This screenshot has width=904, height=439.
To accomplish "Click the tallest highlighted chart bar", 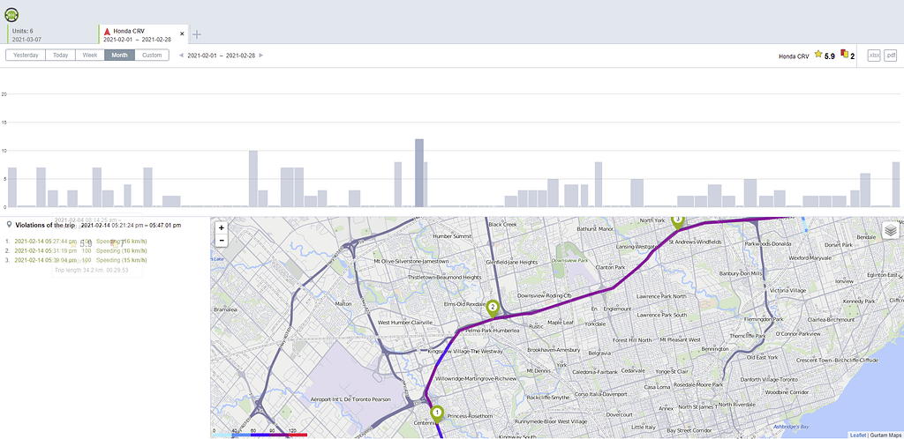I will coord(419,173).
